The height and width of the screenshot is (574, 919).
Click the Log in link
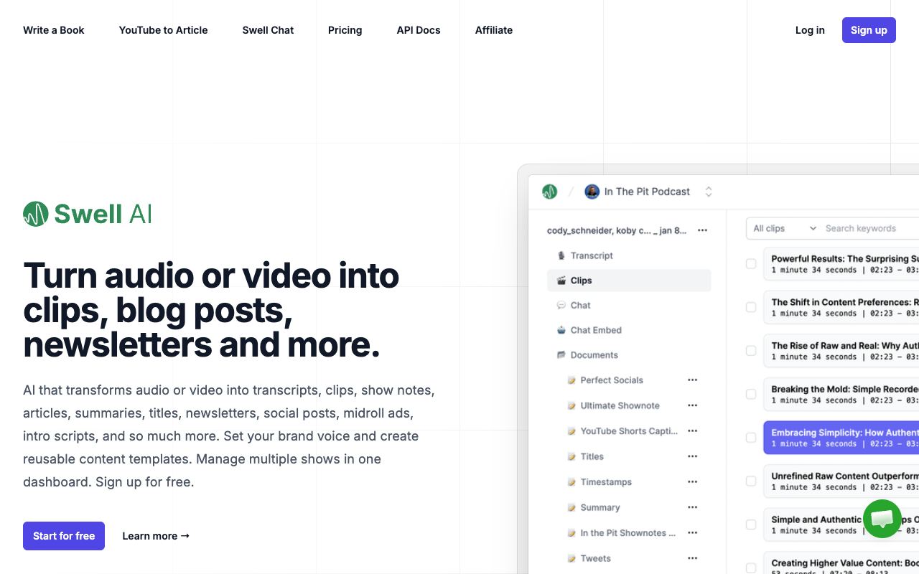point(810,30)
